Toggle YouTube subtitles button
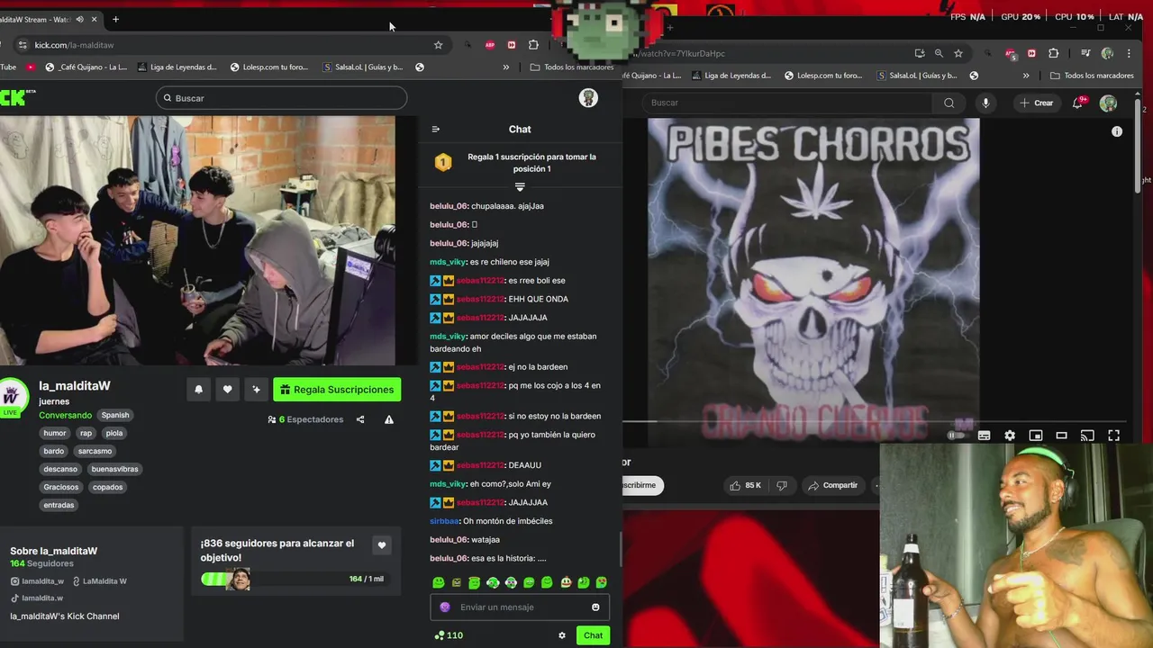1153x648 pixels. click(x=984, y=436)
